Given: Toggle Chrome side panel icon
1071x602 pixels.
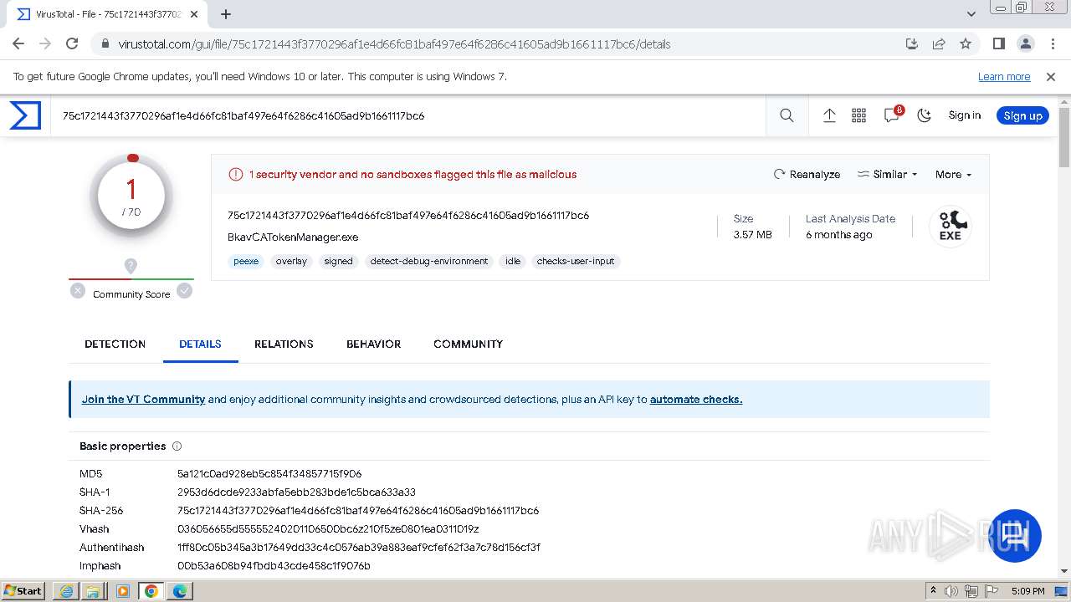Looking at the screenshot, I should click(998, 43).
